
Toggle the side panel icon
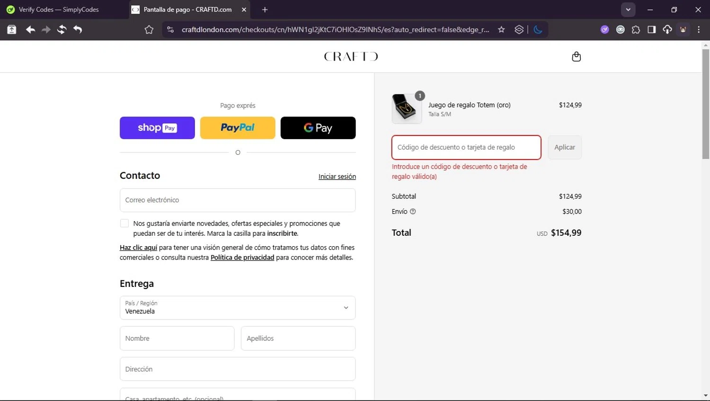[652, 30]
